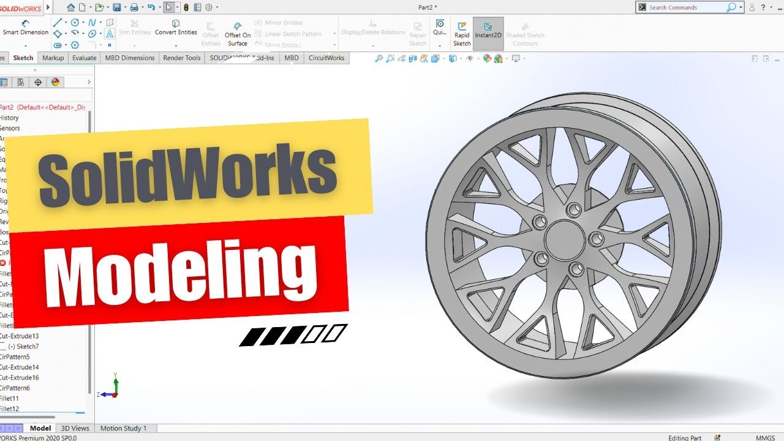The width and height of the screenshot is (784, 441).
Task: Launch the Rapid Sketch tool
Action: (x=462, y=34)
